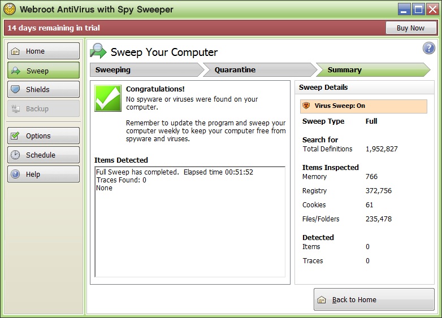Click the Virus Sweep: On status bar

pyautogui.click(x=363, y=106)
